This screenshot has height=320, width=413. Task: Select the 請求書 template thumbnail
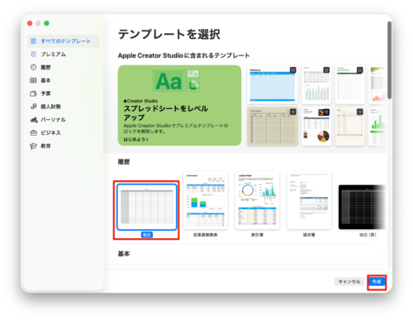coord(309,200)
